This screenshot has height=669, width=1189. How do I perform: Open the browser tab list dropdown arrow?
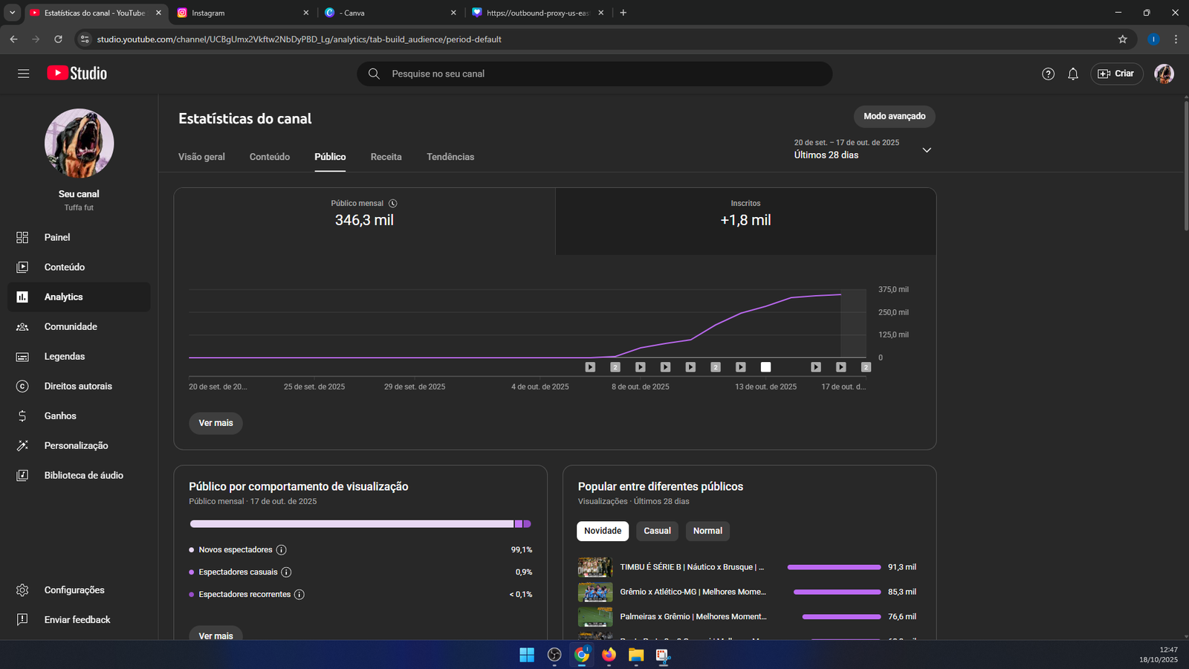point(12,13)
